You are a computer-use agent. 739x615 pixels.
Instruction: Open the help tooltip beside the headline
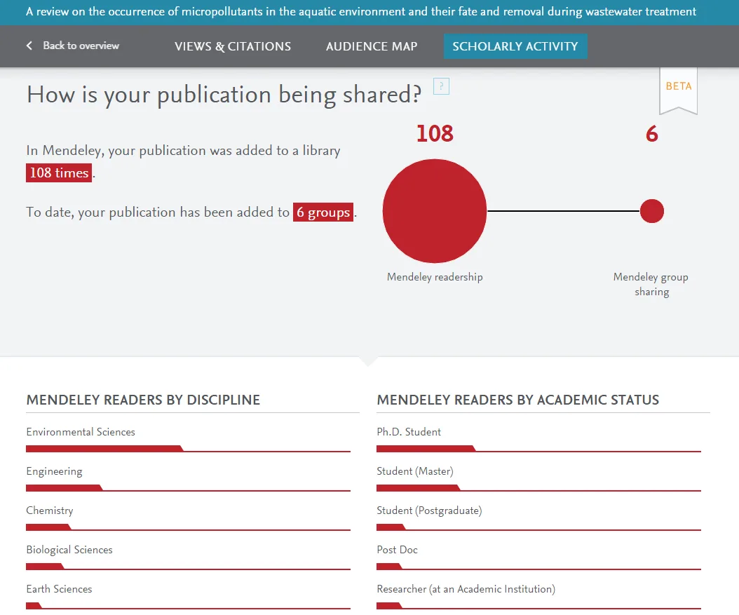click(x=441, y=86)
